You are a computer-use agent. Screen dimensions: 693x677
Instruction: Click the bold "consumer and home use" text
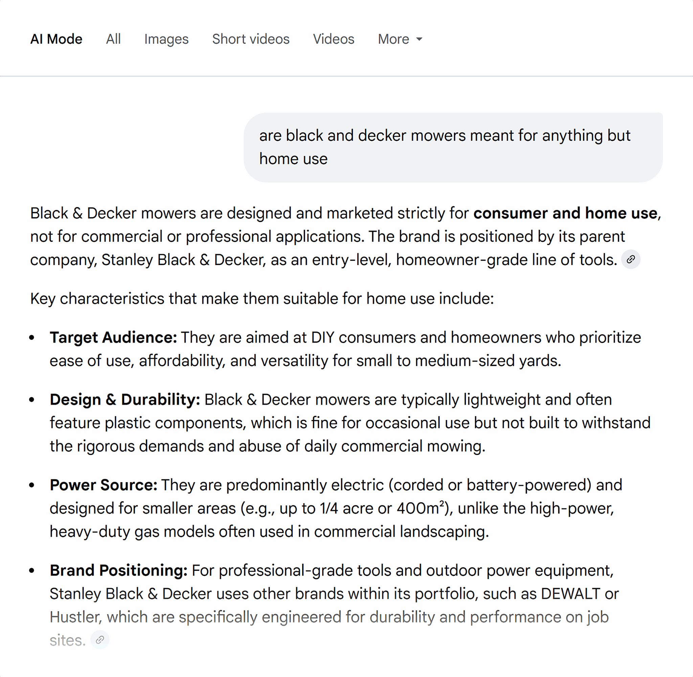tap(565, 213)
